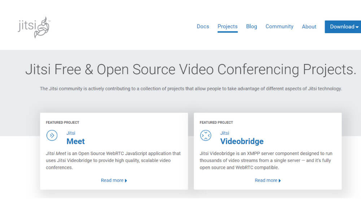Viewport: 361px width, 216px height.
Task: Click the Jitsi Videobridge circular arrows icon
Action: click(206, 135)
